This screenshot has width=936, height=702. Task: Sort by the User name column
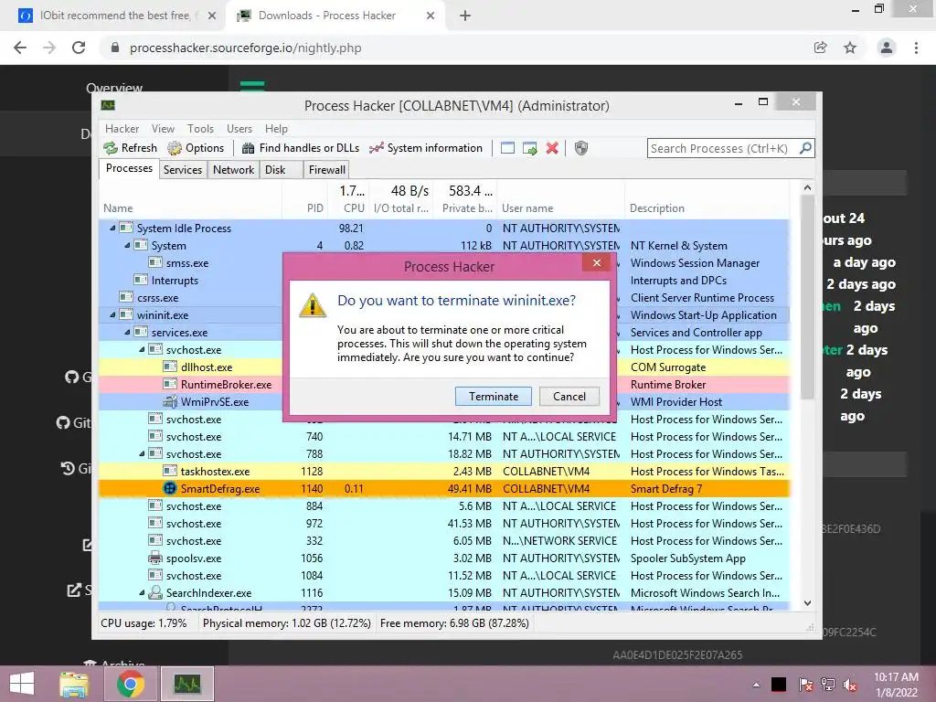[560, 207]
